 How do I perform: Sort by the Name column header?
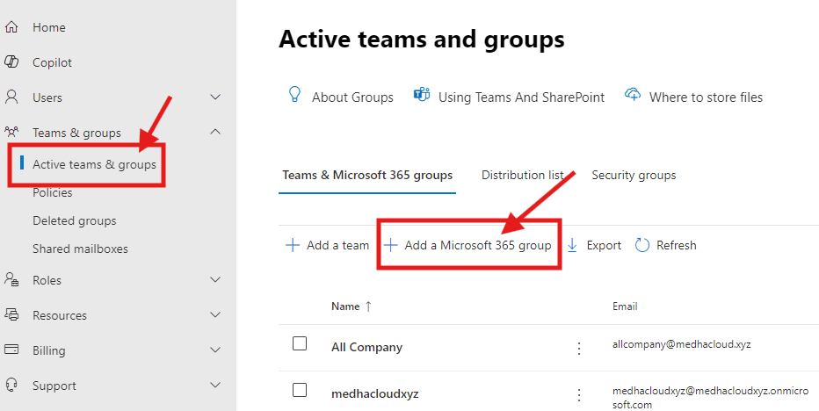point(345,306)
